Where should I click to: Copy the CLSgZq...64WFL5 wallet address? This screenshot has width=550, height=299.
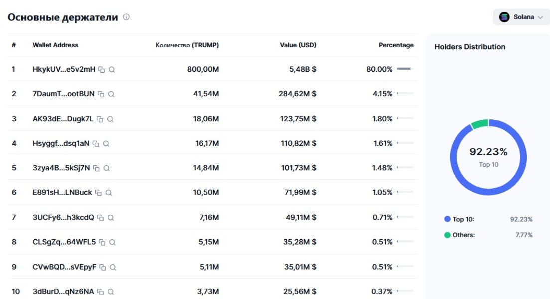click(x=102, y=242)
